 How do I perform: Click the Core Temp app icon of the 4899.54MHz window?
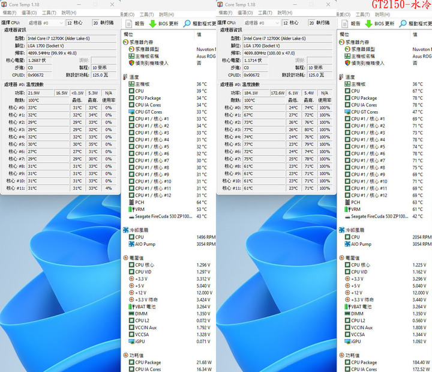pos(4,4)
